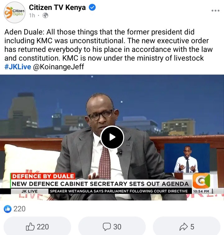Click the curved share arrow icon
This screenshot has height=235, width=224.
click(x=184, y=227)
